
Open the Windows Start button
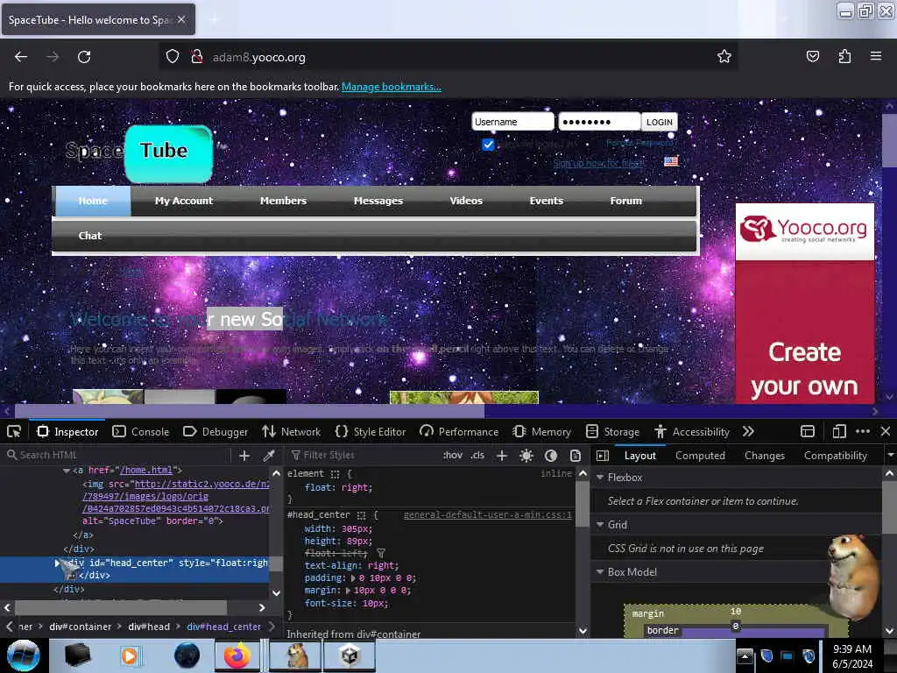point(24,655)
